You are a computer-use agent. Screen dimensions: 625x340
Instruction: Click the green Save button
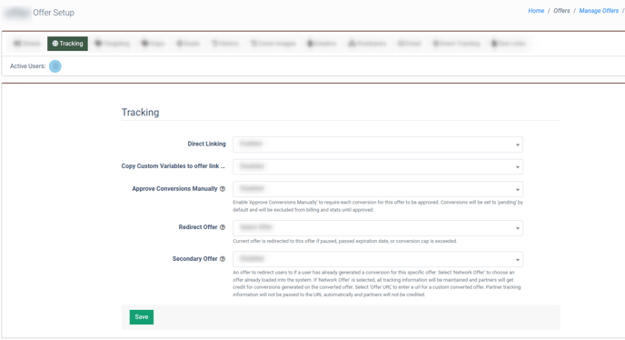click(142, 317)
